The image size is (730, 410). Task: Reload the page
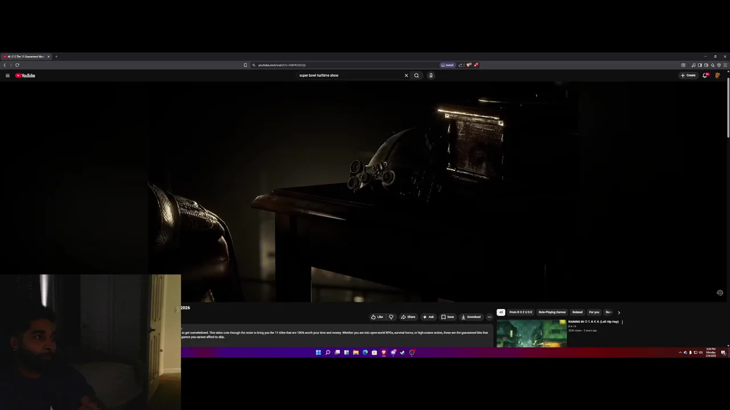tap(17, 65)
